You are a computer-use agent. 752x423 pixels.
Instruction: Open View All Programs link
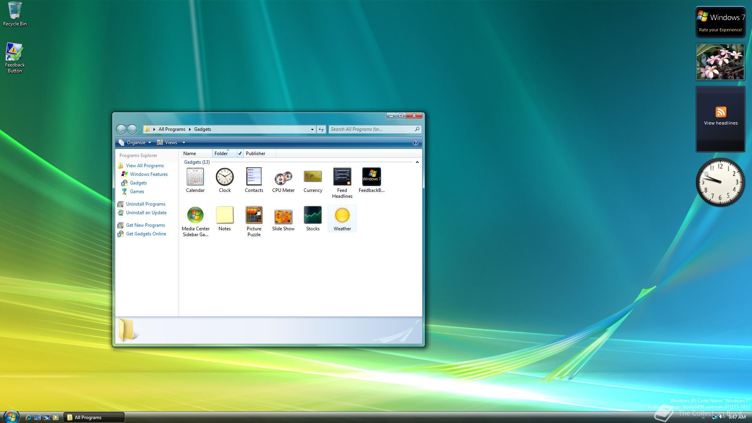click(x=145, y=166)
